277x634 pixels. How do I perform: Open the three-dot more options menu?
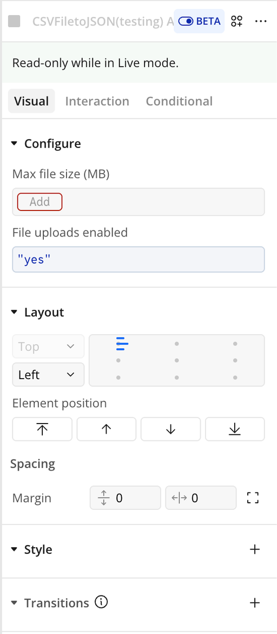click(x=261, y=22)
